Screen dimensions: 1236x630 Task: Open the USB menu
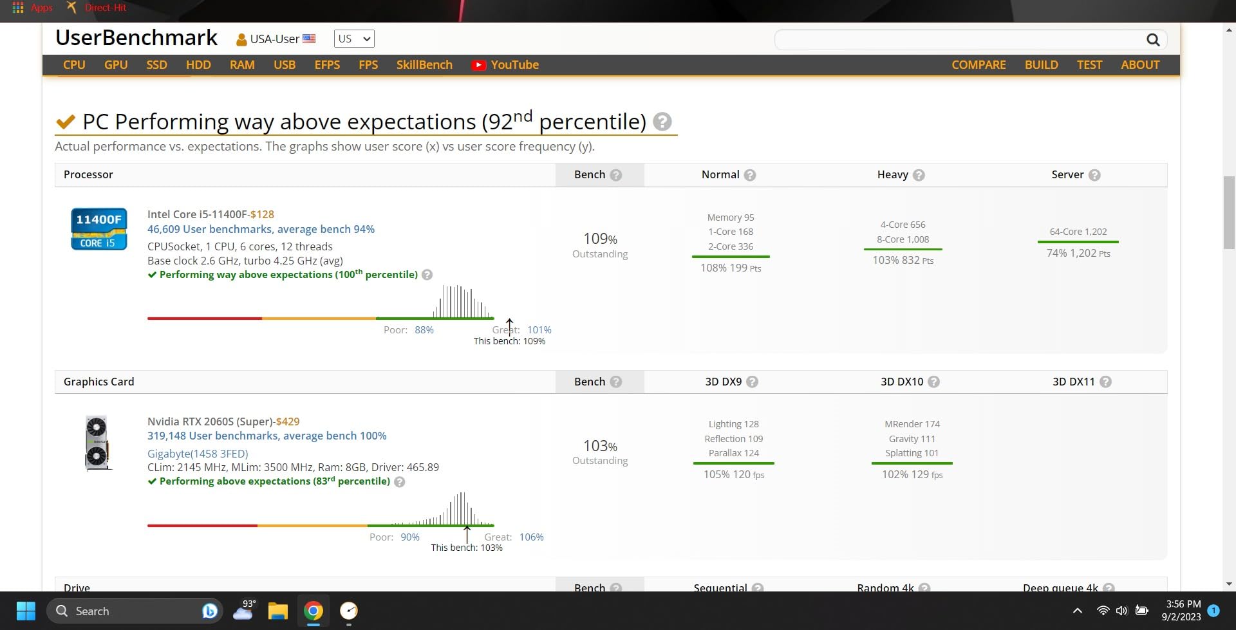point(285,65)
